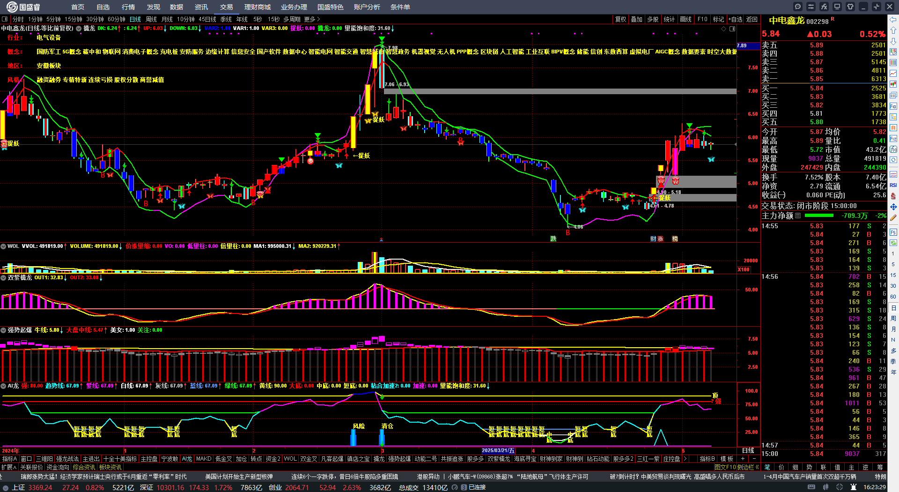The height and width of the screenshot is (492, 899).
Task: Switch to 60分钟 period tab
Action: [x=117, y=19]
